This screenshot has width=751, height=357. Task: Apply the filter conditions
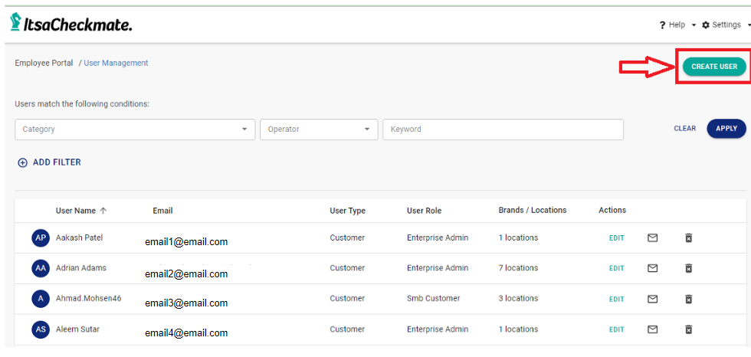pos(726,129)
